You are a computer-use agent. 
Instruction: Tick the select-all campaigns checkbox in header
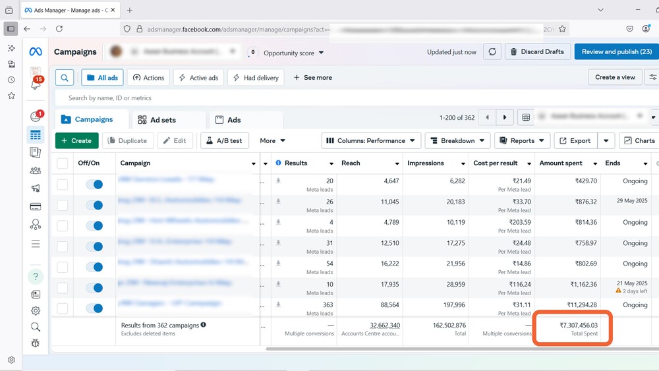(63, 163)
